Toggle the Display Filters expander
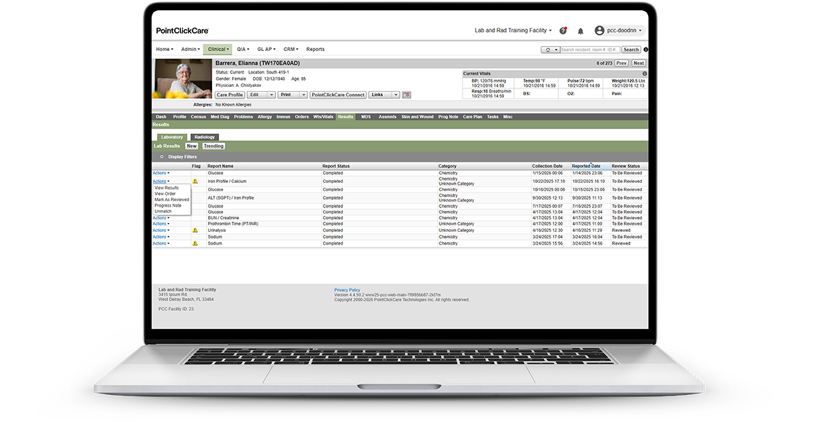Image resolution: width=816 pixels, height=425 pixels. click(x=162, y=156)
